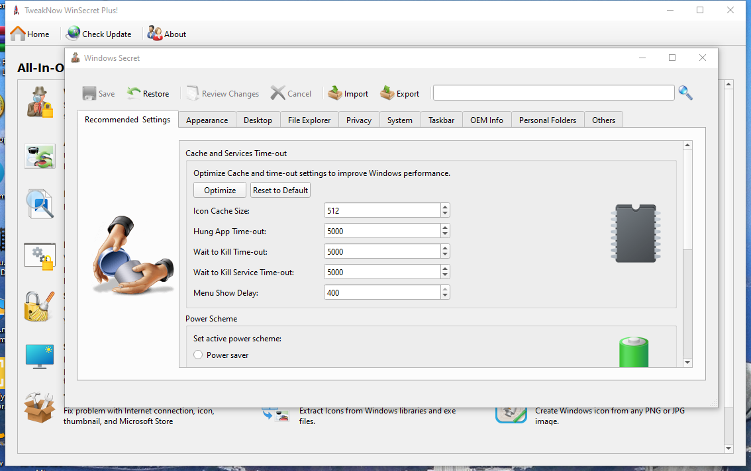Click the Import settings button
751x471 pixels.
click(348, 93)
